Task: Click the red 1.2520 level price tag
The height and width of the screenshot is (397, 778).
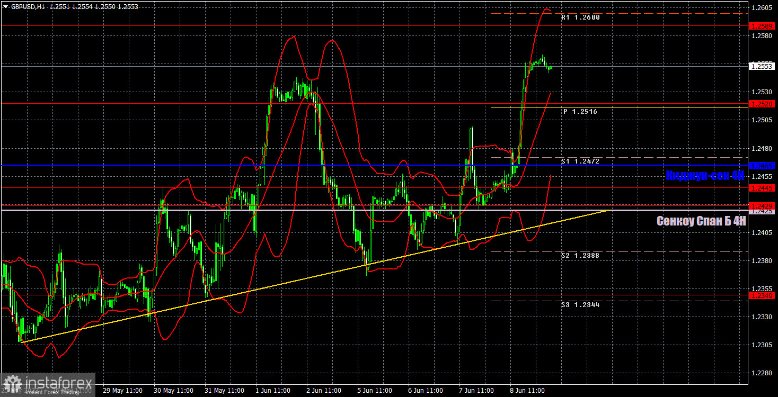Action: [763, 104]
